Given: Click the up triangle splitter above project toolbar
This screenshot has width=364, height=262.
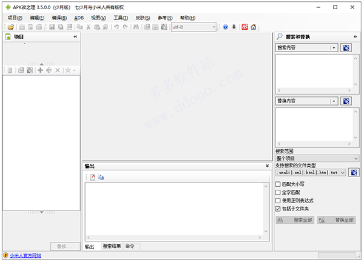Looking at the screenshot, I should [41, 64].
